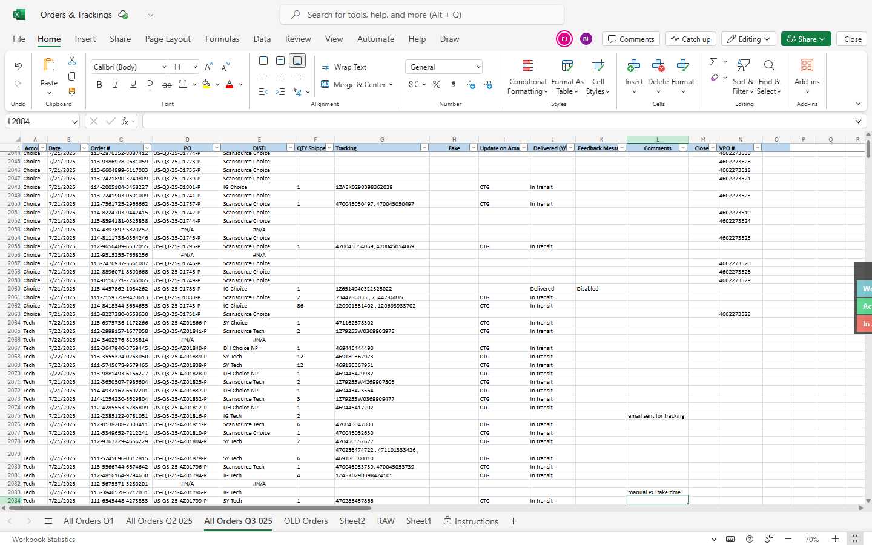Open the General number format dropdown

(x=478, y=67)
